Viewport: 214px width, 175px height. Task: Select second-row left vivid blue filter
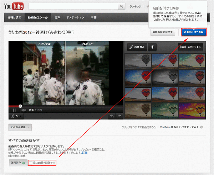coord(138,78)
